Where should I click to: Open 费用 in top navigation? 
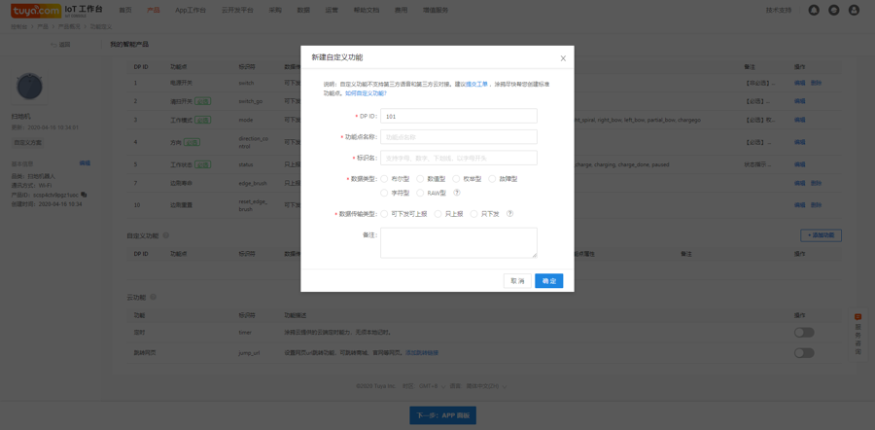point(401,10)
